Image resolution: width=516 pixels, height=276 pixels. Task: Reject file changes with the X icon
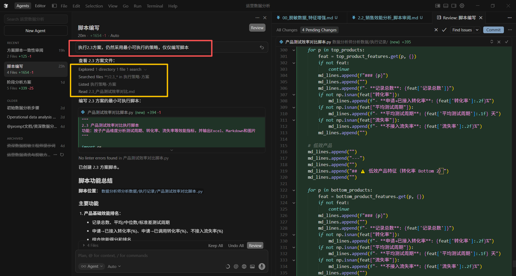click(499, 42)
